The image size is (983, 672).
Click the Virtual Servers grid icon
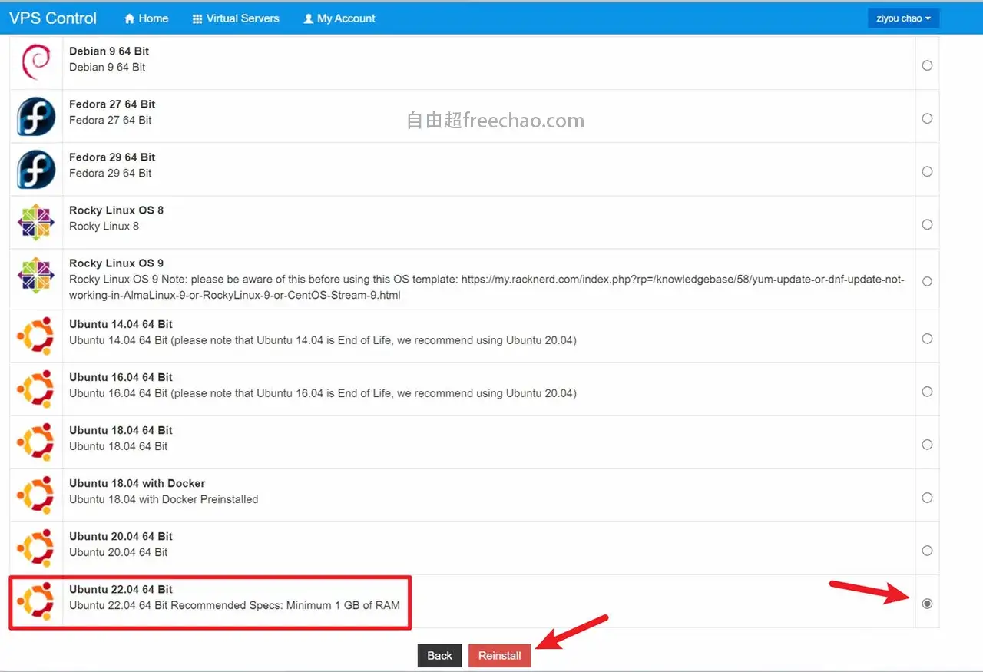(x=197, y=18)
